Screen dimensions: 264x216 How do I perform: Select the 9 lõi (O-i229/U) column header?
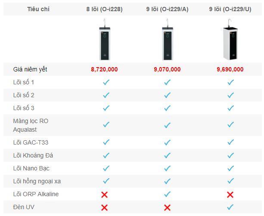(x=230, y=9)
